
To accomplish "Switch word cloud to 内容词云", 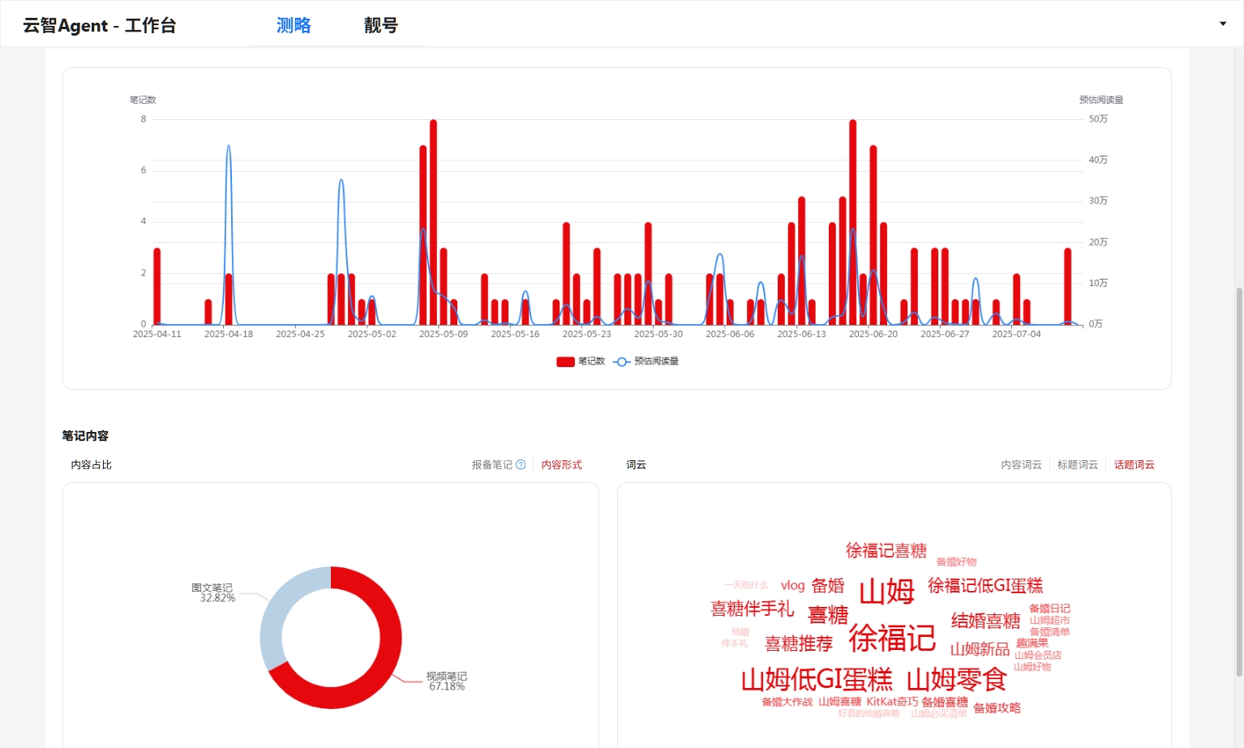I will tap(1021, 464).
